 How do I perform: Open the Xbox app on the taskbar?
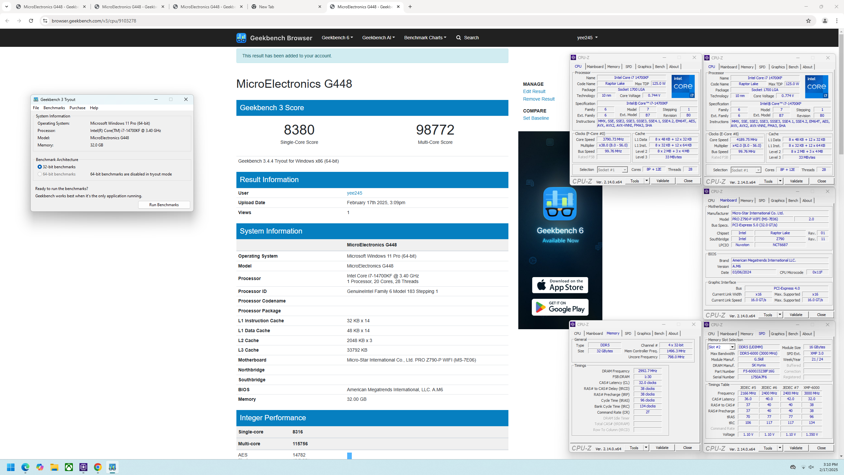(69, 467)
